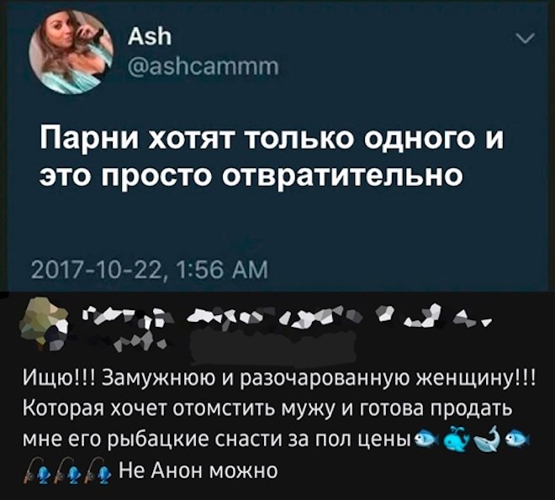Click the third fishing rod emoji
This screenshot has width=555, height=500.
pos(99,470)
